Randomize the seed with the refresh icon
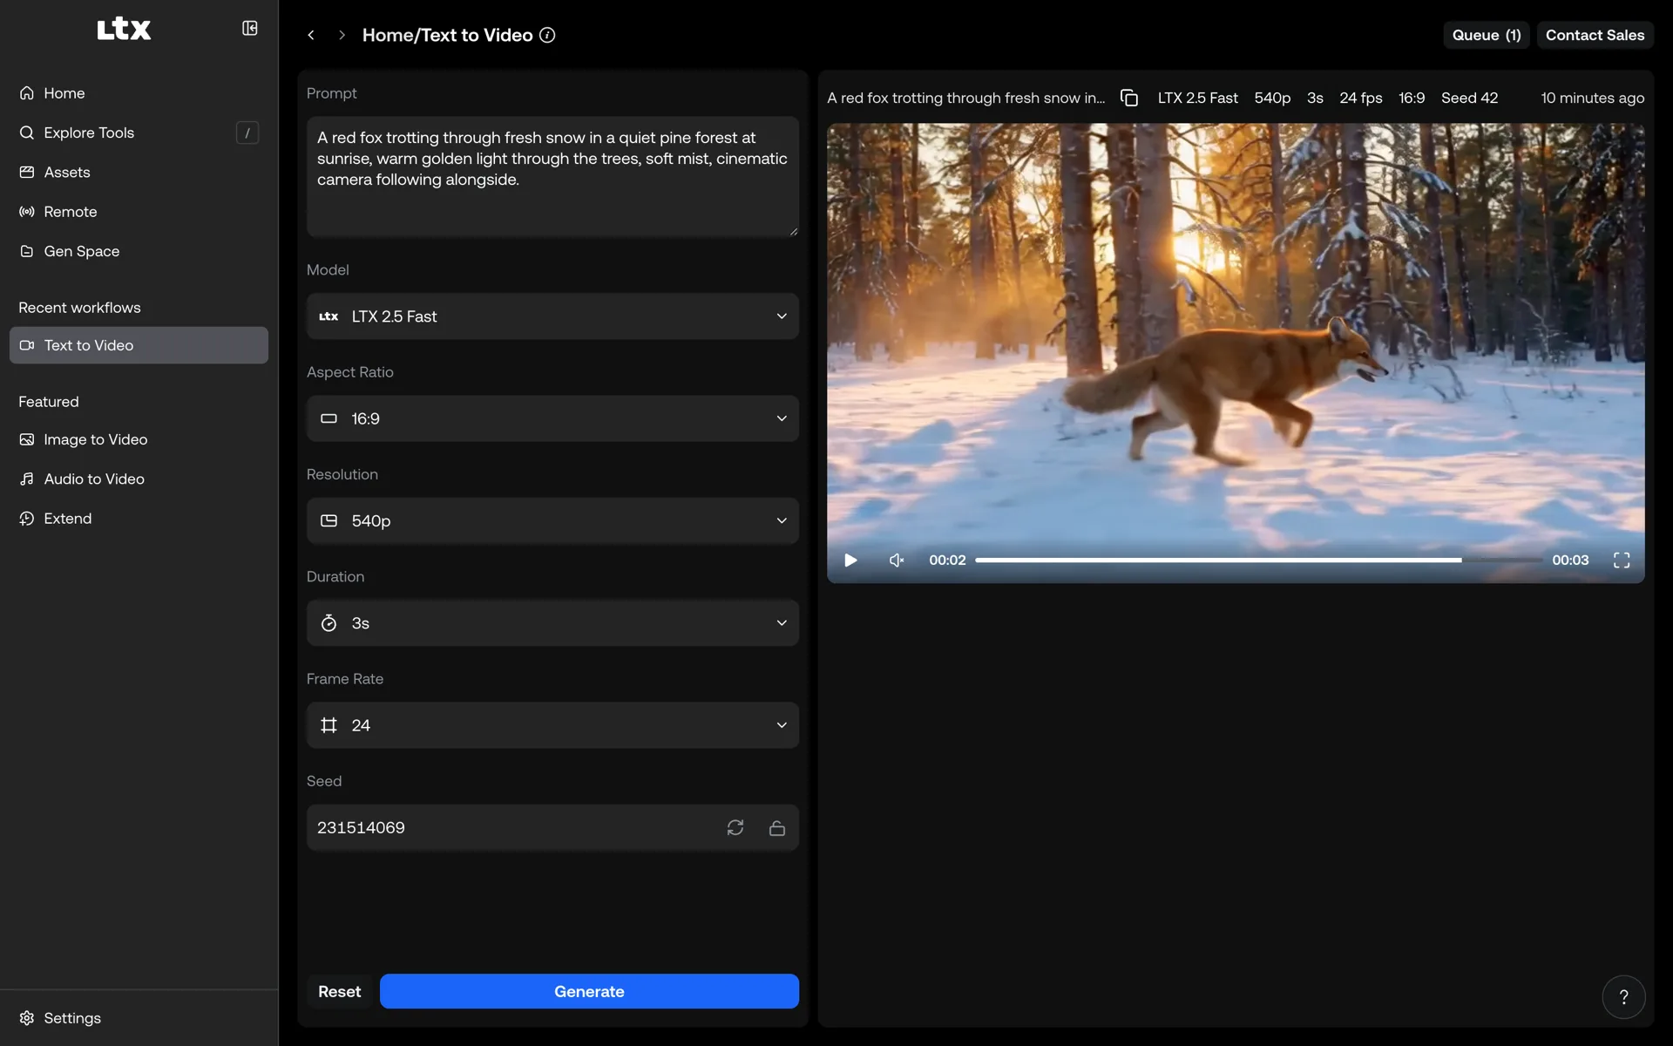Viewport: 1673px width, 1046px height. point(735,827)
